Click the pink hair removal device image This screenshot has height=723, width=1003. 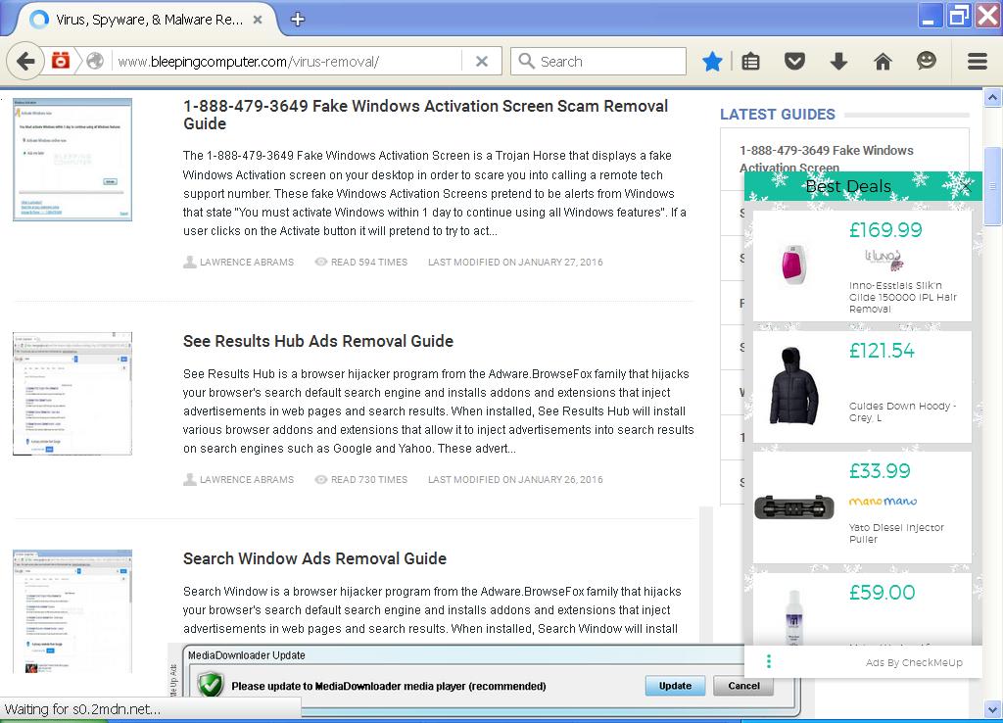[x=793, y=265]
